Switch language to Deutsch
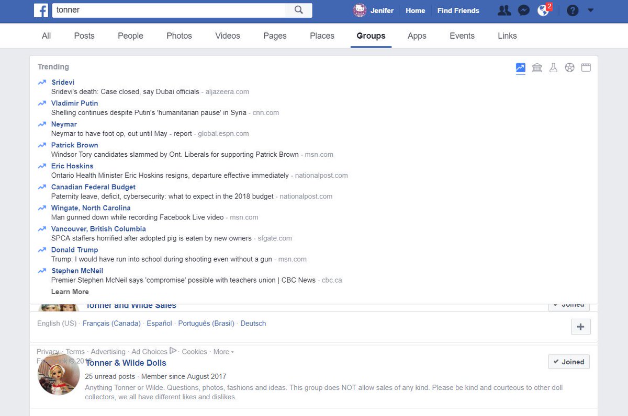 (253, 323)
